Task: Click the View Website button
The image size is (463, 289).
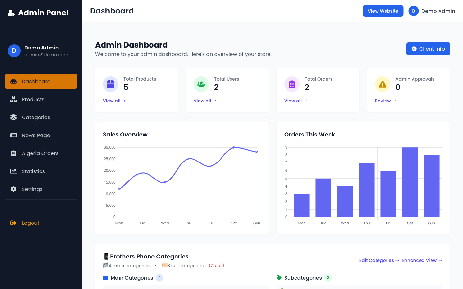Action: (383, 11)
